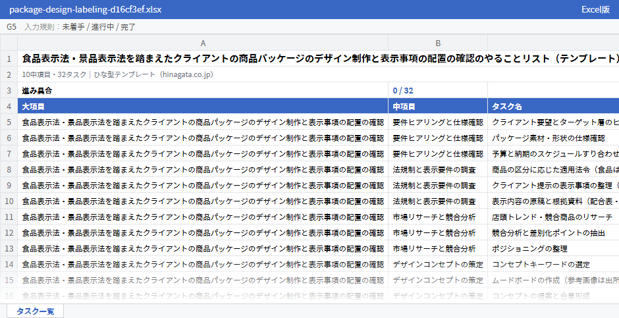This screenshot has width=619, height=318.
Task: Click the タスク名 header cell
Action: click(553, 106)
